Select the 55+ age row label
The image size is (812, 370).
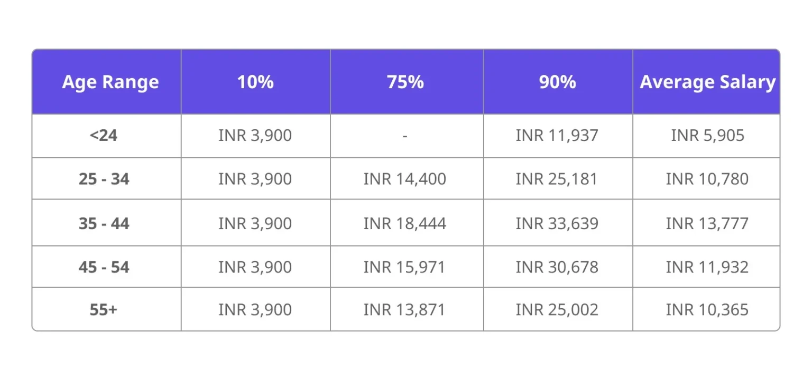(104, 309)
